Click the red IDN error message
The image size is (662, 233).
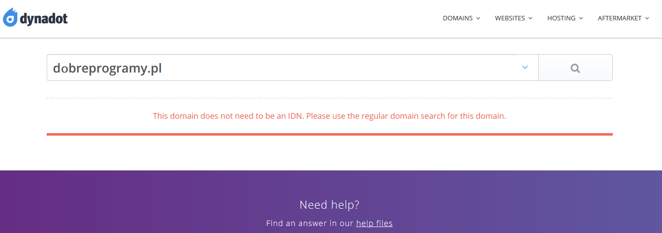pos(329,116)
